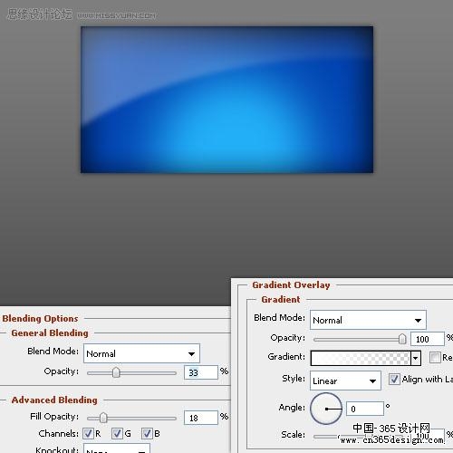Click the Fill Opacity field showing 18

[201, 418]
